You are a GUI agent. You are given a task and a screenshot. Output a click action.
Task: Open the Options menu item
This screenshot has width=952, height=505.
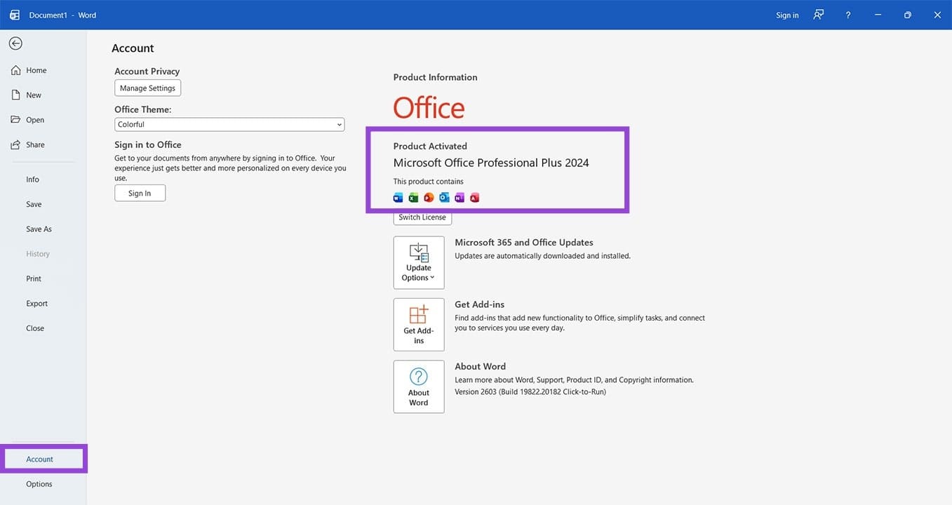[x=39, y=483]
